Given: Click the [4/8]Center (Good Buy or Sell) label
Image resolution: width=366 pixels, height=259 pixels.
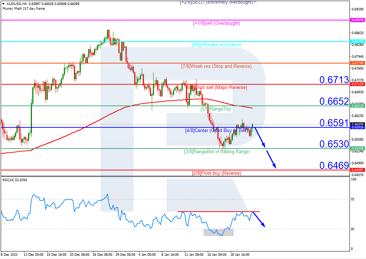Looking at the screenshot, I should (216, 131).
